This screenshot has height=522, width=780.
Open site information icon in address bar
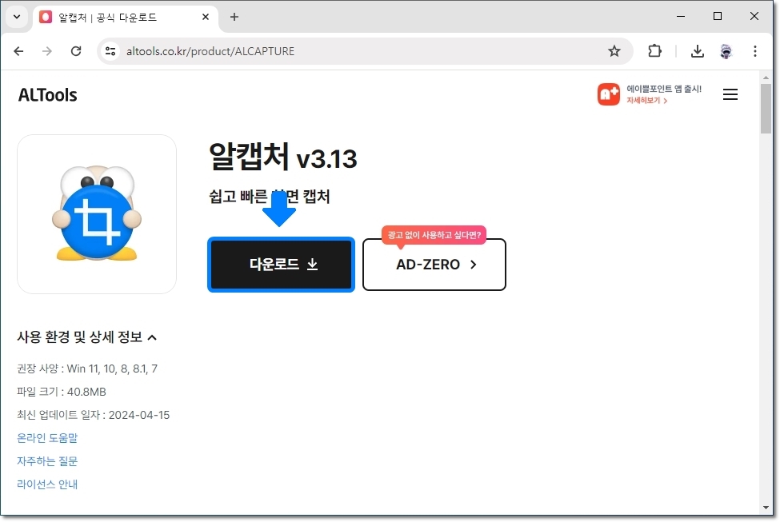(x=110, y=51)
